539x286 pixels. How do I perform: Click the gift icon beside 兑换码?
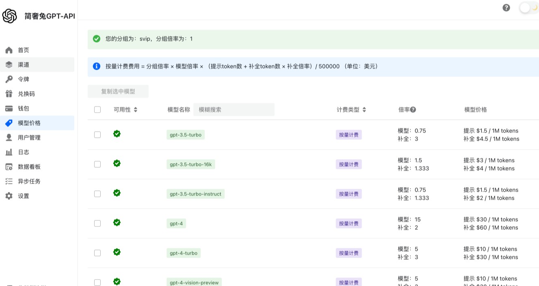(9, 94)
